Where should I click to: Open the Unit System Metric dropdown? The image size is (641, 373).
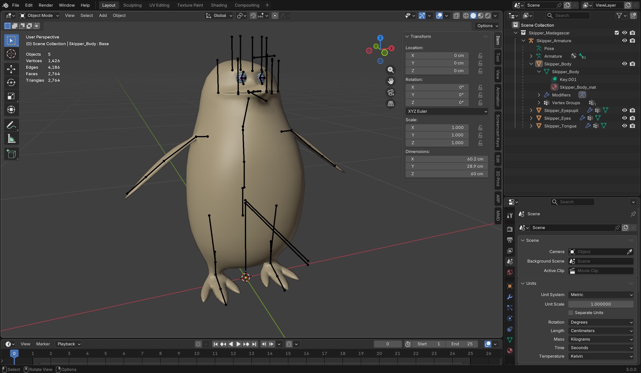(x=601, y=295)
